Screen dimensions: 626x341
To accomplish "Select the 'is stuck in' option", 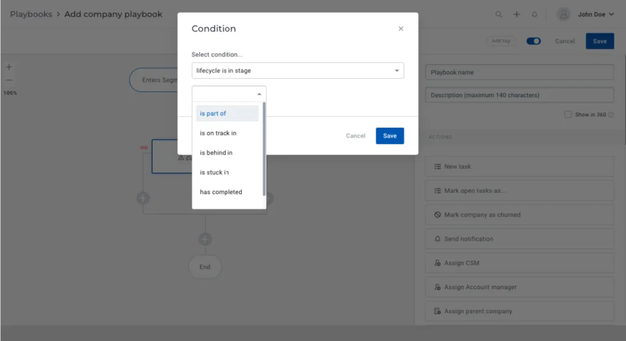I will tap(227, 173).
